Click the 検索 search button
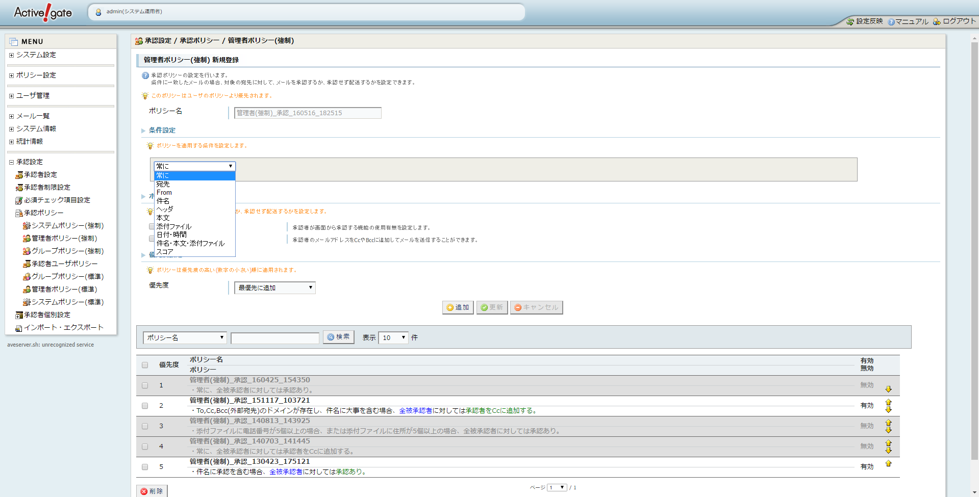This screenshot has width=979, height=497. pos(338,337)
